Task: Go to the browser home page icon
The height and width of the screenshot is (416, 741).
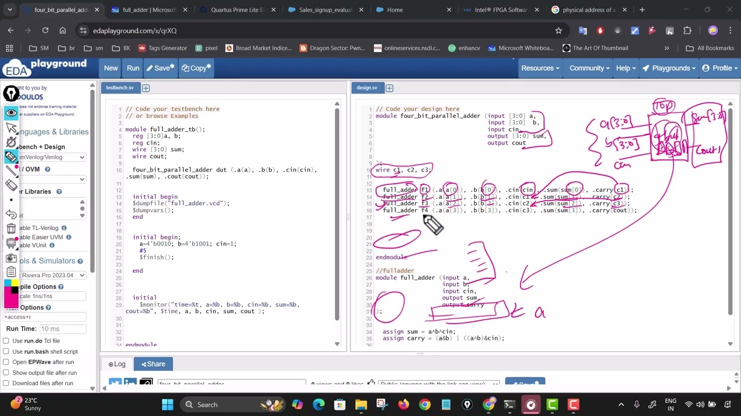Action: (x=63, y=31)
